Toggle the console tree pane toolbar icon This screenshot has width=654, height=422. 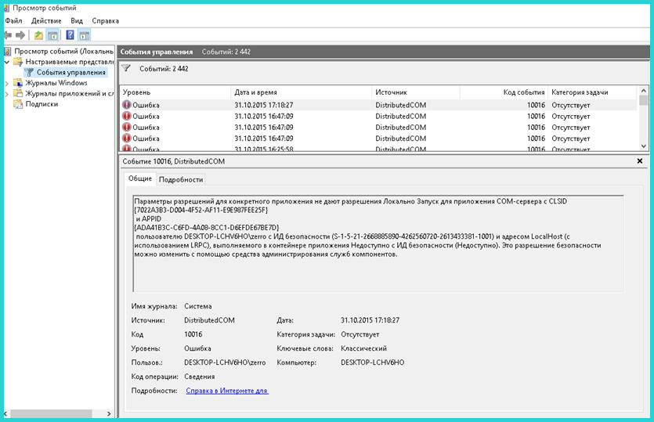[52, 35]
